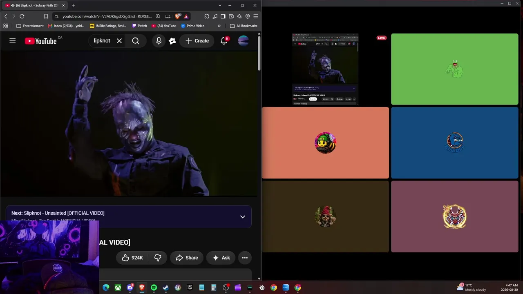The image size is (523, 294).
Task: Open the Twitch bookmark
Action: click(x=139, y=26)
